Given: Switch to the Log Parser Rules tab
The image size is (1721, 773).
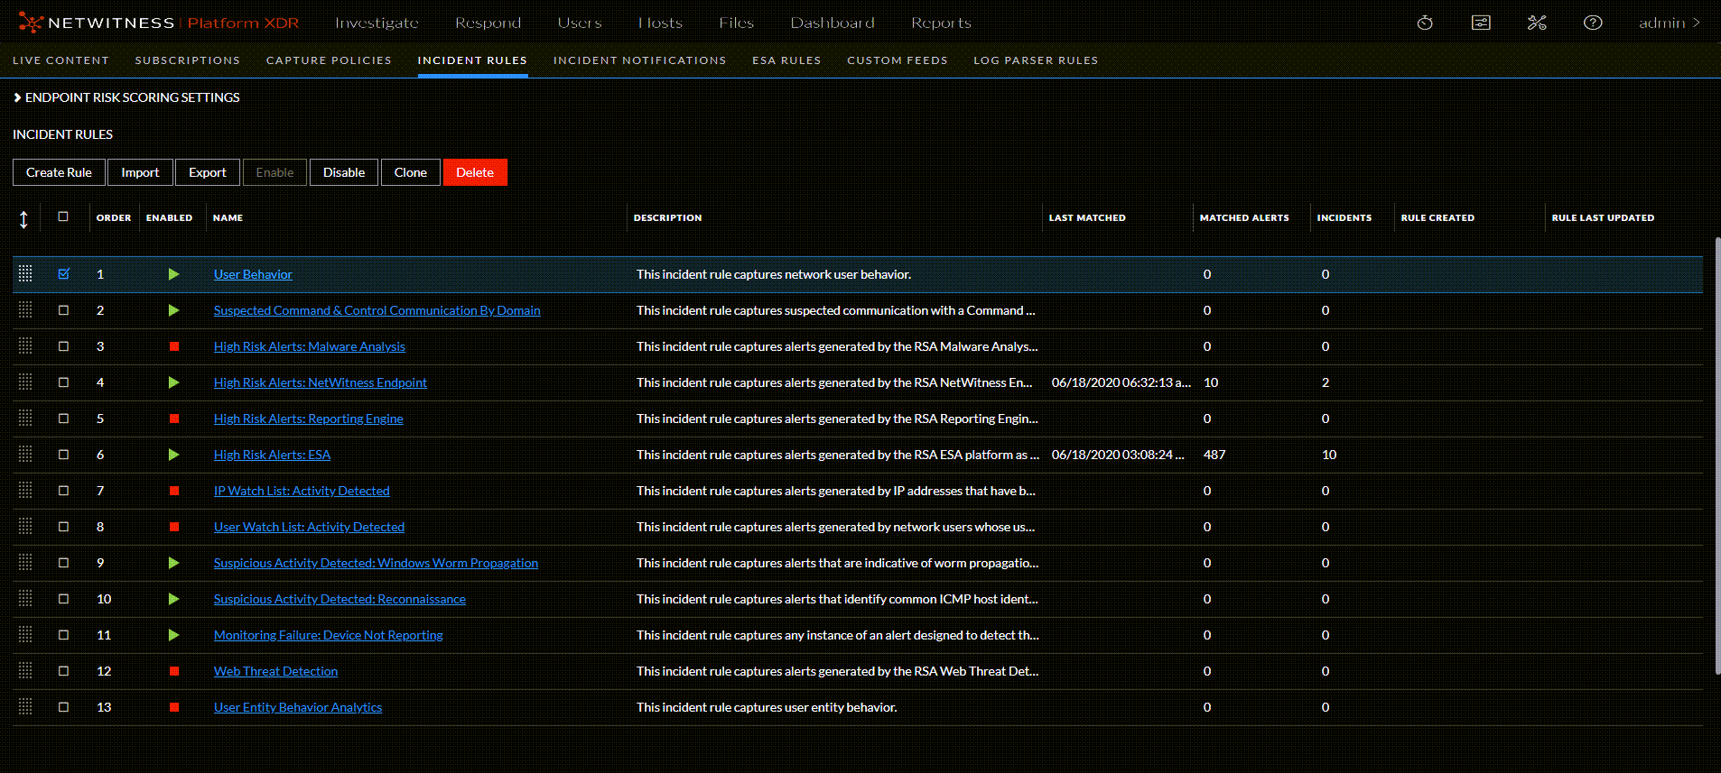Looking at the screenshot, I should pos(1036,60).
